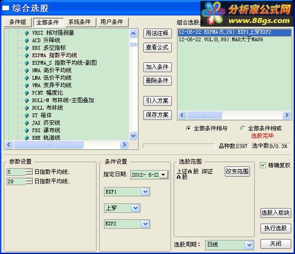Click the spinner beside parameter value 29
The image size is (295, 254).
pyautogui.click(x=29, y=181)
